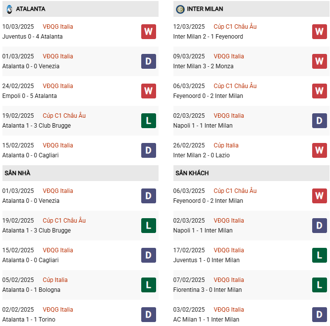Click W badge for Juventus 0 - 4 Atalanta
Screen dimensions: 330x326
click(x=149, y=32)
